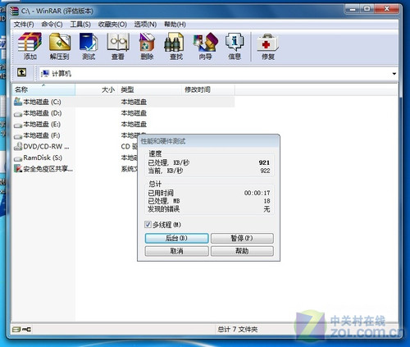Click the 发现的错误 value 无

(266, 209)
